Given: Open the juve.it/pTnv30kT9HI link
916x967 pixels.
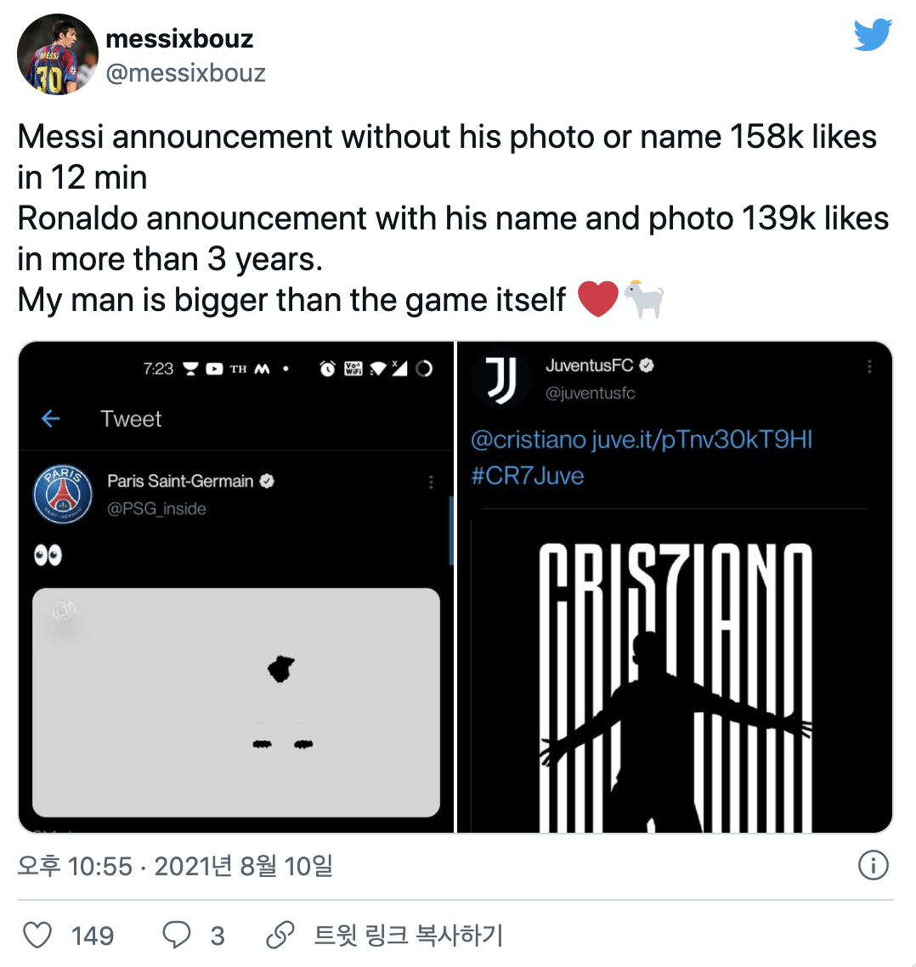Looking at the screenshot, I should tap(702, 439).
